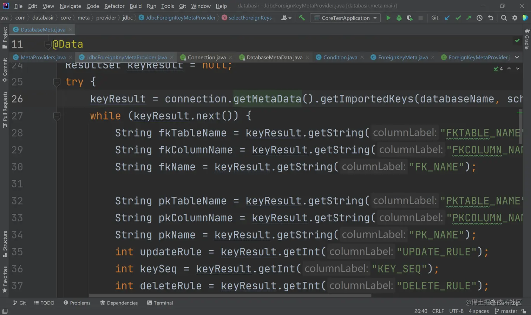Toggle the Project tool window
This screenshot has height=315, width=531.
(5, 38)
